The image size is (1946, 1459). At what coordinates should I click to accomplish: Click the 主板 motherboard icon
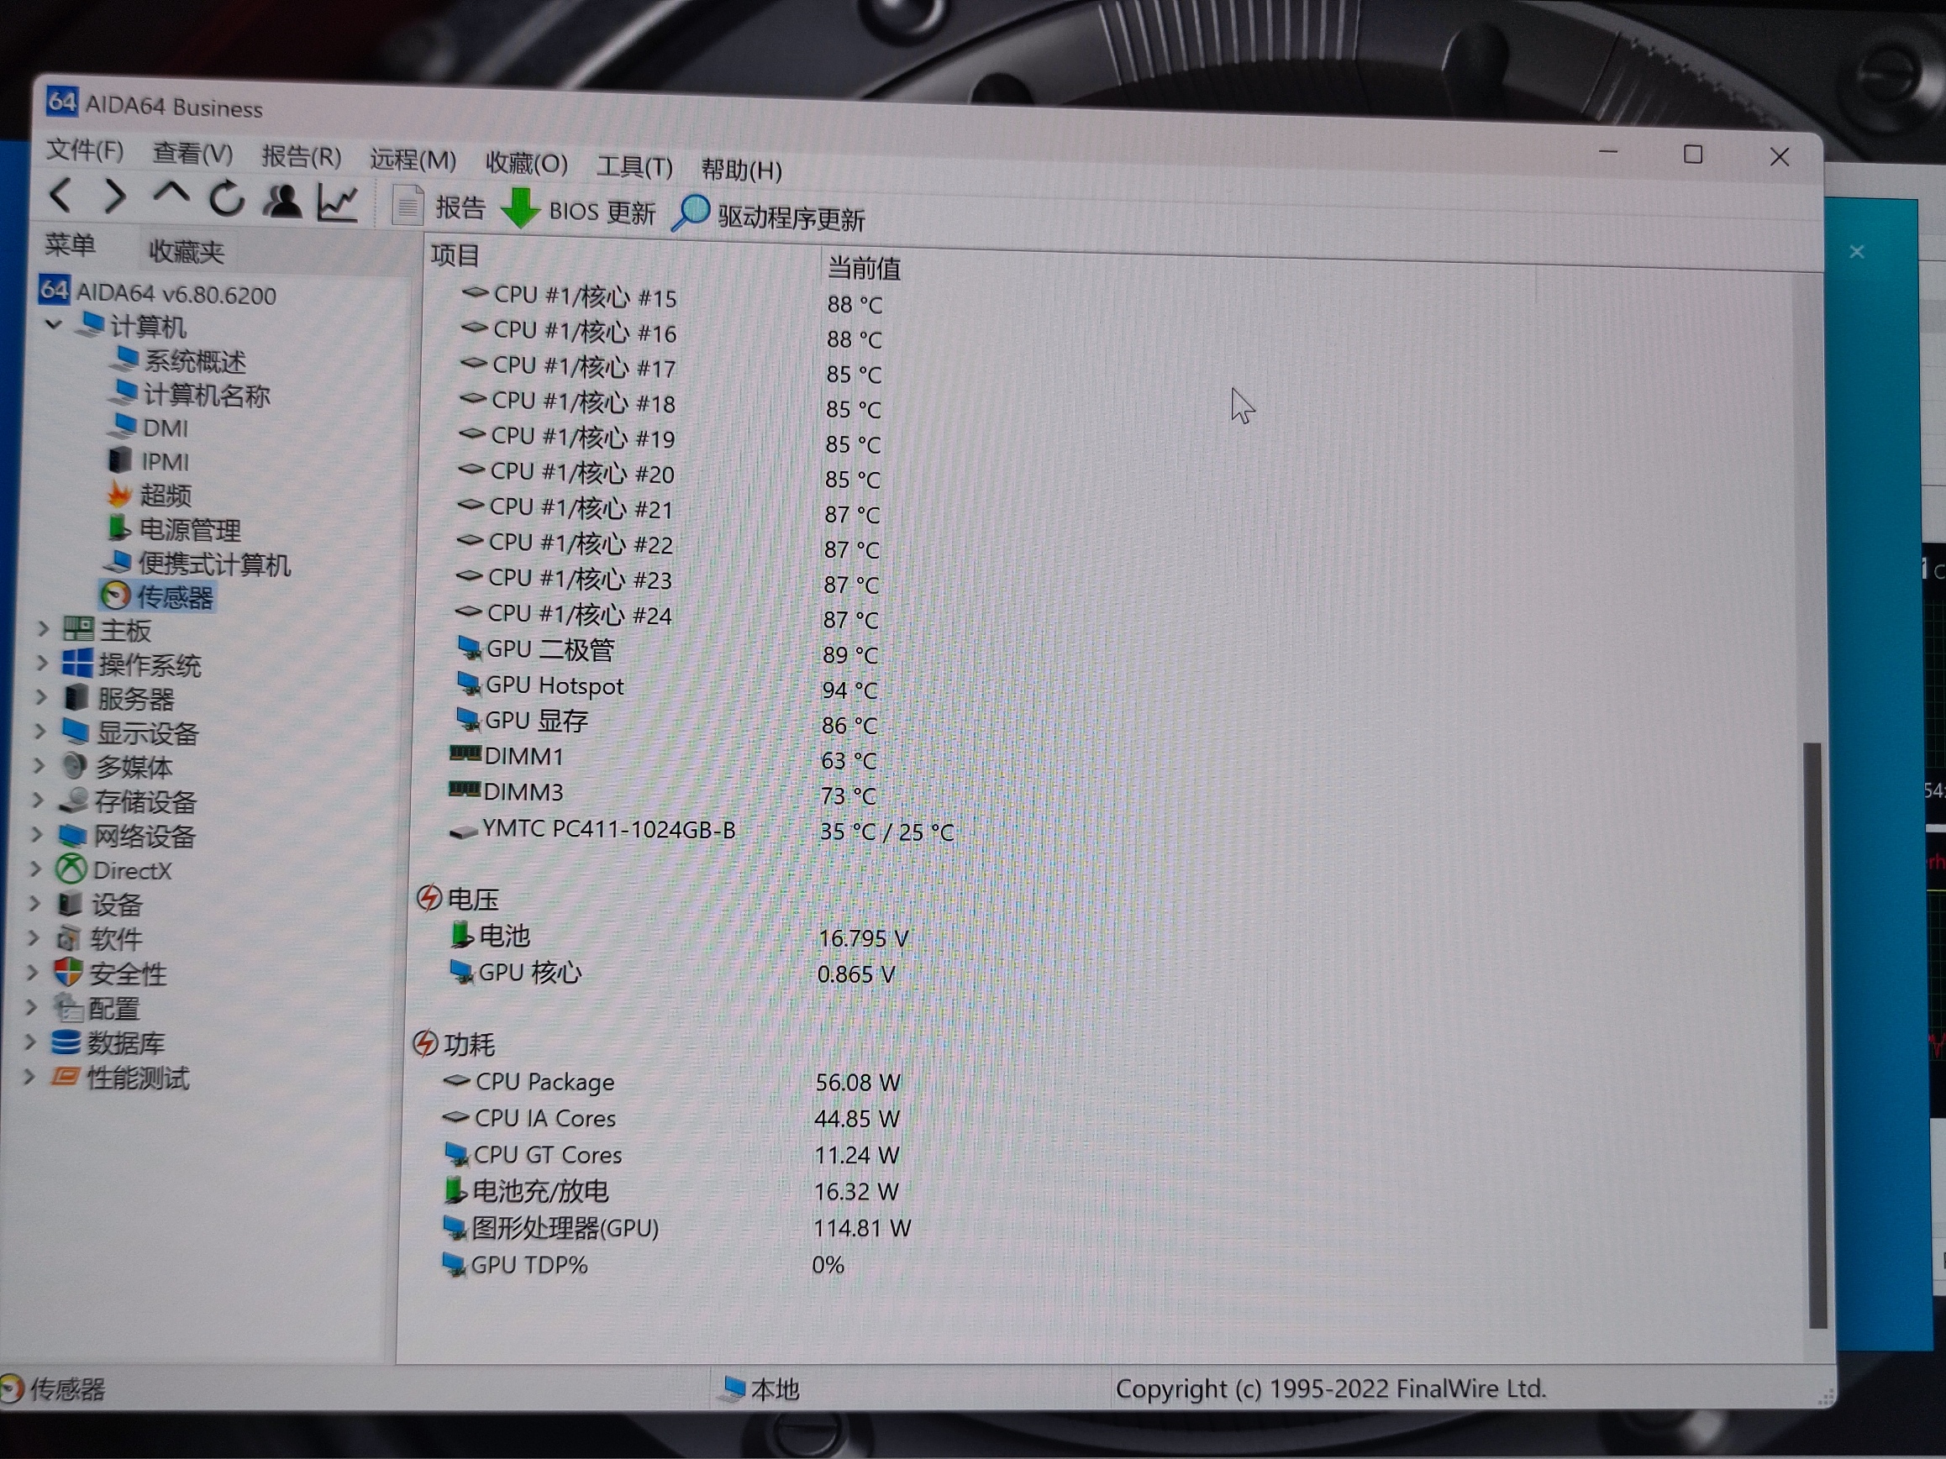pos(78,629)
